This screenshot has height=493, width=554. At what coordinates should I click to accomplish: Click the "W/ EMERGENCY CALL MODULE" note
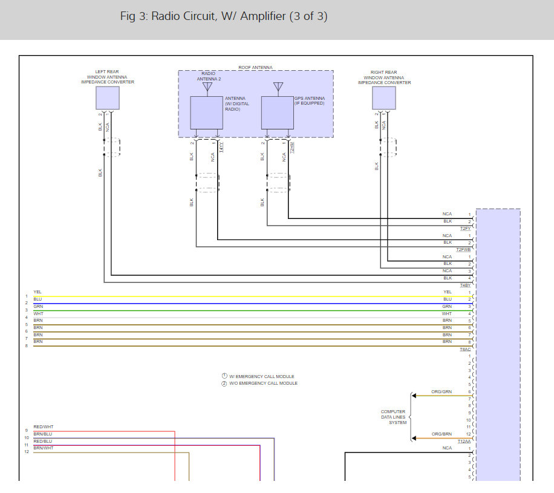pos(262,377)
